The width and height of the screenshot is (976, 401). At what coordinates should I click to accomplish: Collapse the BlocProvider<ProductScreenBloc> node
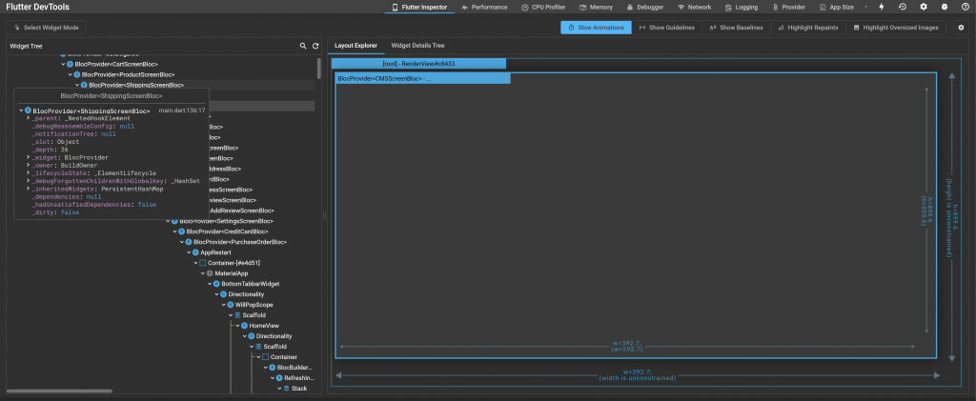pos(71,74)
